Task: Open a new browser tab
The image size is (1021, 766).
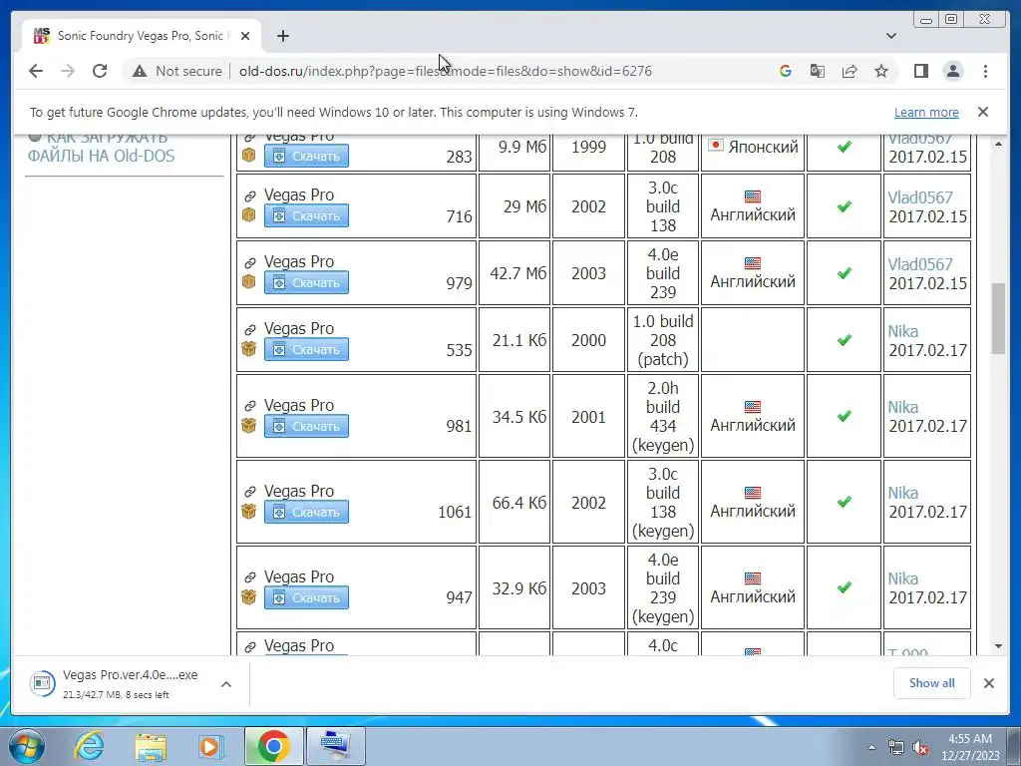Action: tap(282, 36)
